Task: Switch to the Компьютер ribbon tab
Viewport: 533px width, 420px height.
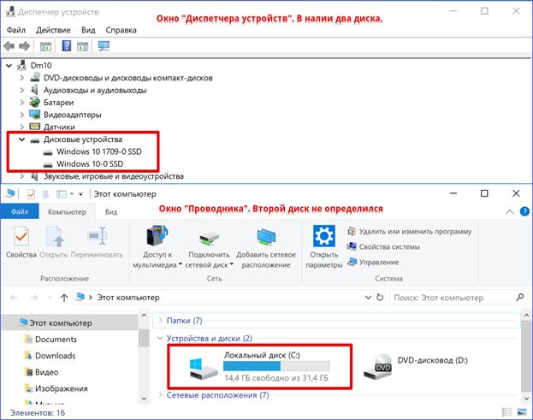Action: (x=67, y=211)
